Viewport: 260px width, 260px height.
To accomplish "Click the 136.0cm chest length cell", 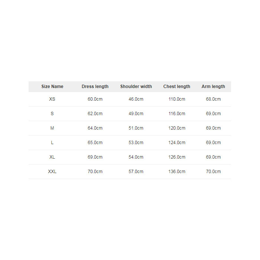I will point(177,172).
